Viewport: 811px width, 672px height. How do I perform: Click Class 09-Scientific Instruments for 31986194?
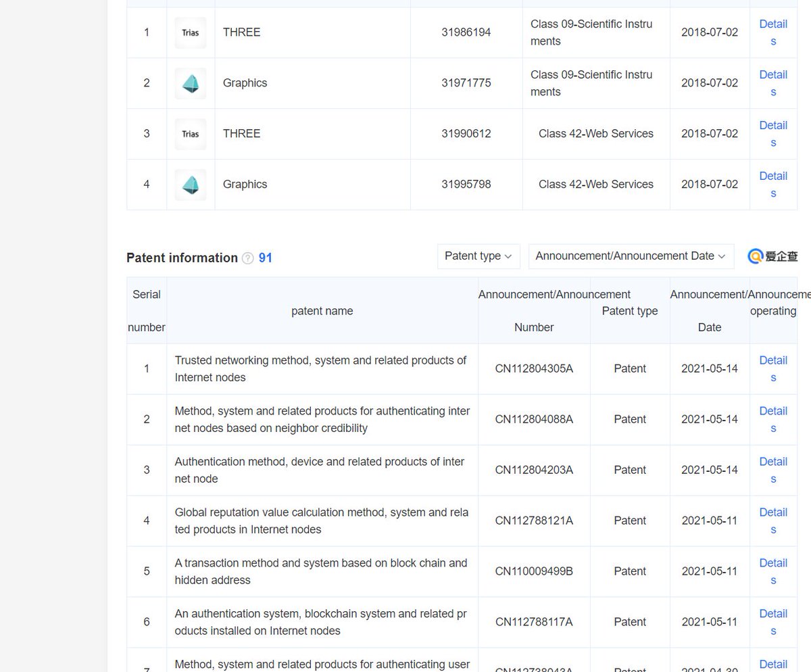point(591,32)
